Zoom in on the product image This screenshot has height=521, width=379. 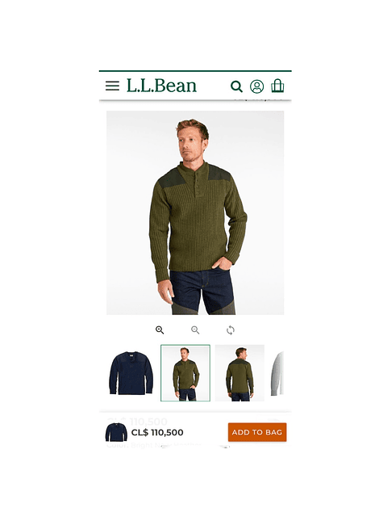[160, 330]
